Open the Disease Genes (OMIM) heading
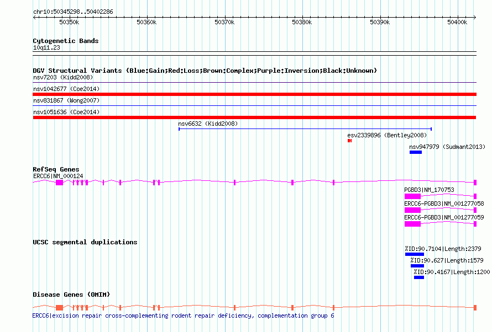The image size is (492, 332). click(71, 294)
